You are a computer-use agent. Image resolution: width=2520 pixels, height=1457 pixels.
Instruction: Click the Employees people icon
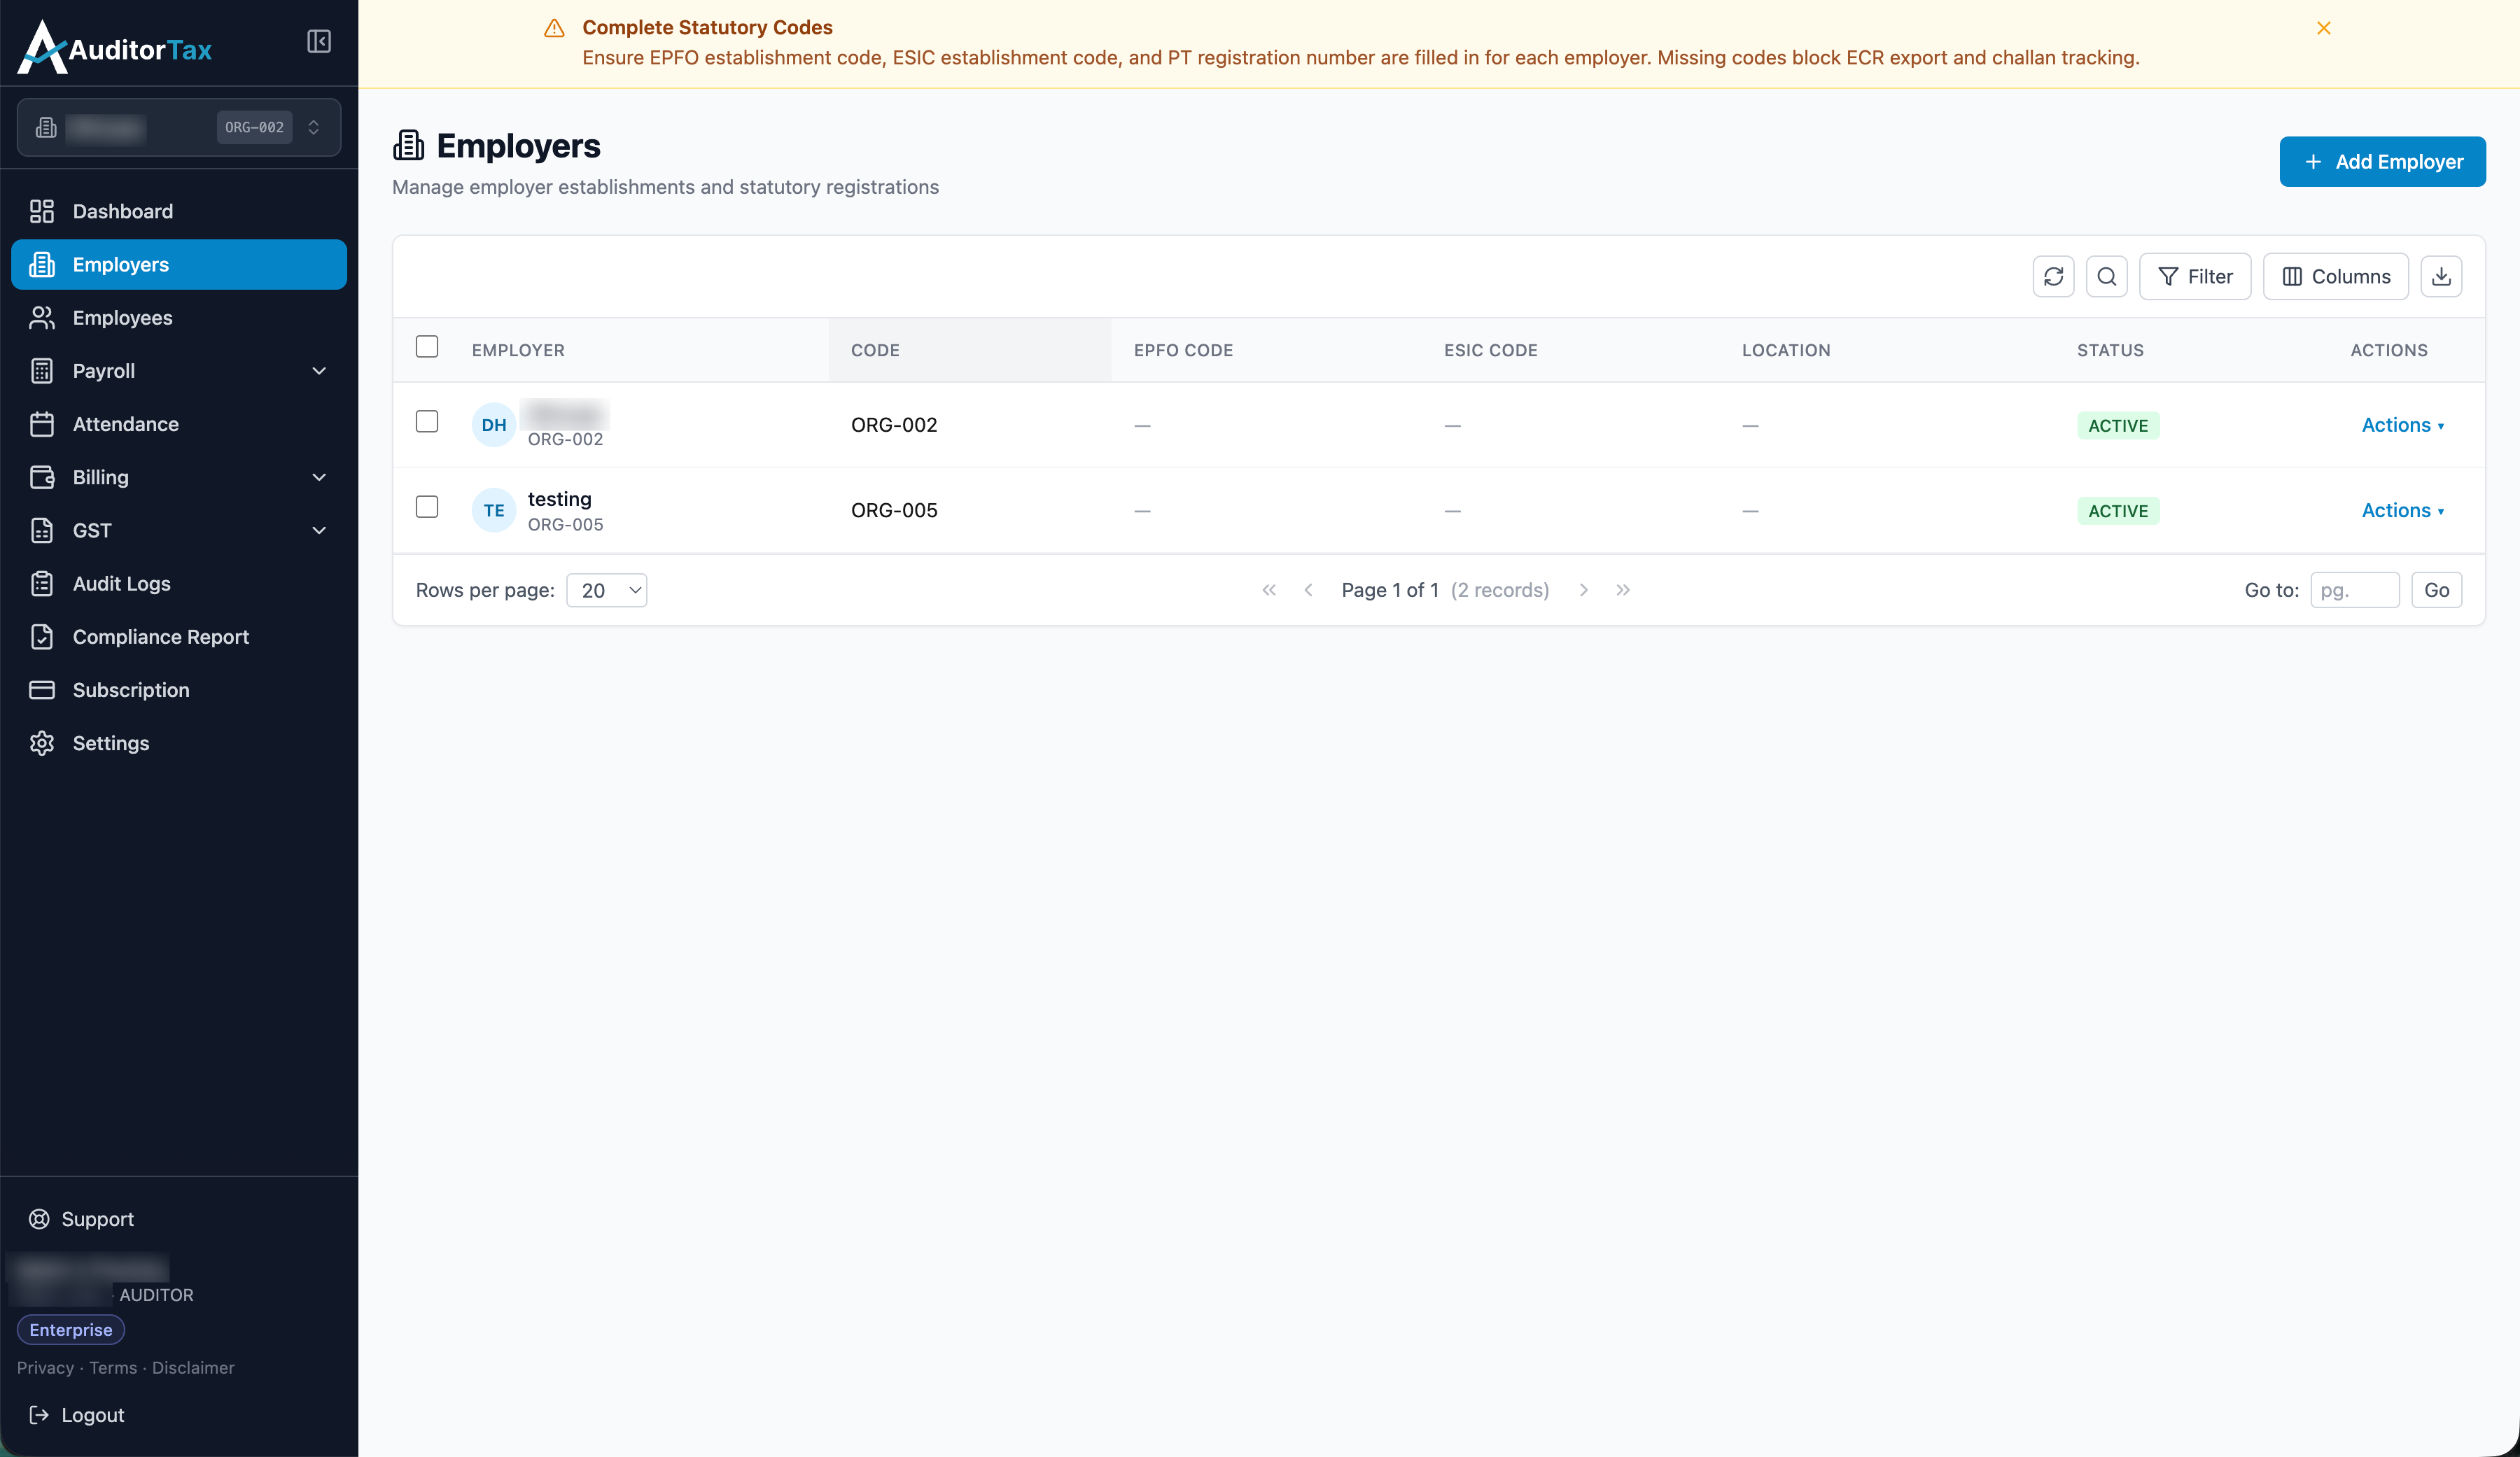42,317
